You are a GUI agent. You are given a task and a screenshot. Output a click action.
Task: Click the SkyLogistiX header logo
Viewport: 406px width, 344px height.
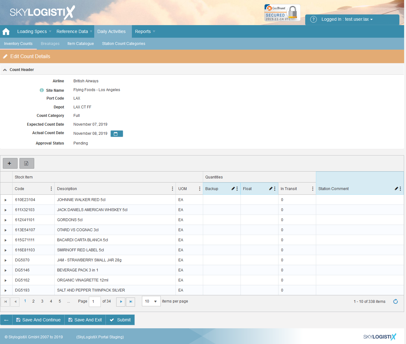coord(42,12)
